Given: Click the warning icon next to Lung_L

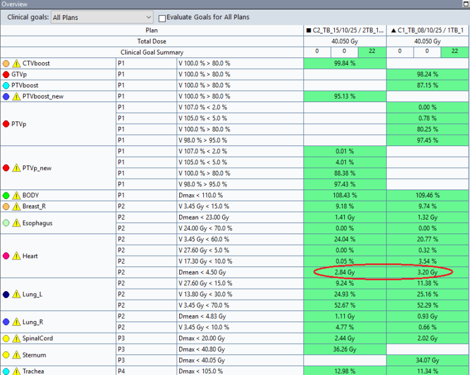Looking at the screenshot, I should click(x=16, y=295).
